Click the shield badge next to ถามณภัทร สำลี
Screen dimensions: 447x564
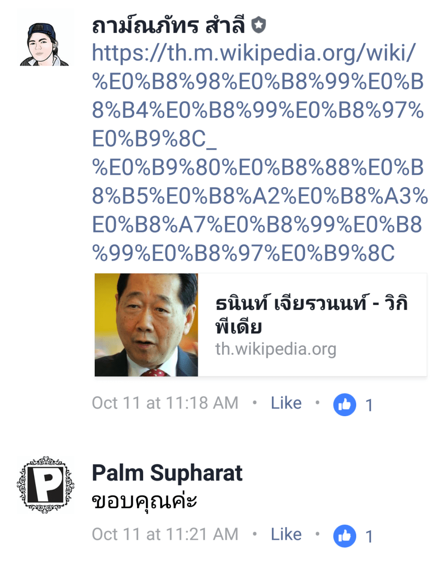coord(258,25)
